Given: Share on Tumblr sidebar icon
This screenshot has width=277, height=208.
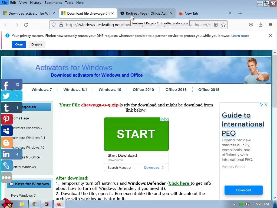Looking at the screenshot, I should [x=12, y=108].
